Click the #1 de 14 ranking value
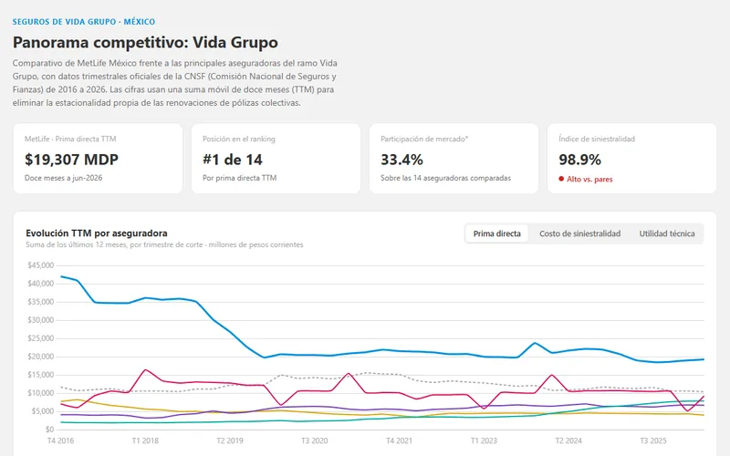Image resolution: width=730 pixels, height=456 pixels. [x=233, y=160]
